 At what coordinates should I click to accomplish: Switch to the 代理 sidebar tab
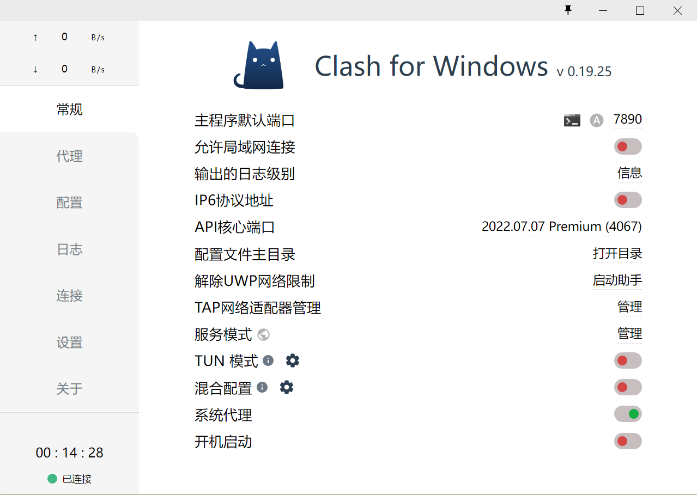click(70, 156)
